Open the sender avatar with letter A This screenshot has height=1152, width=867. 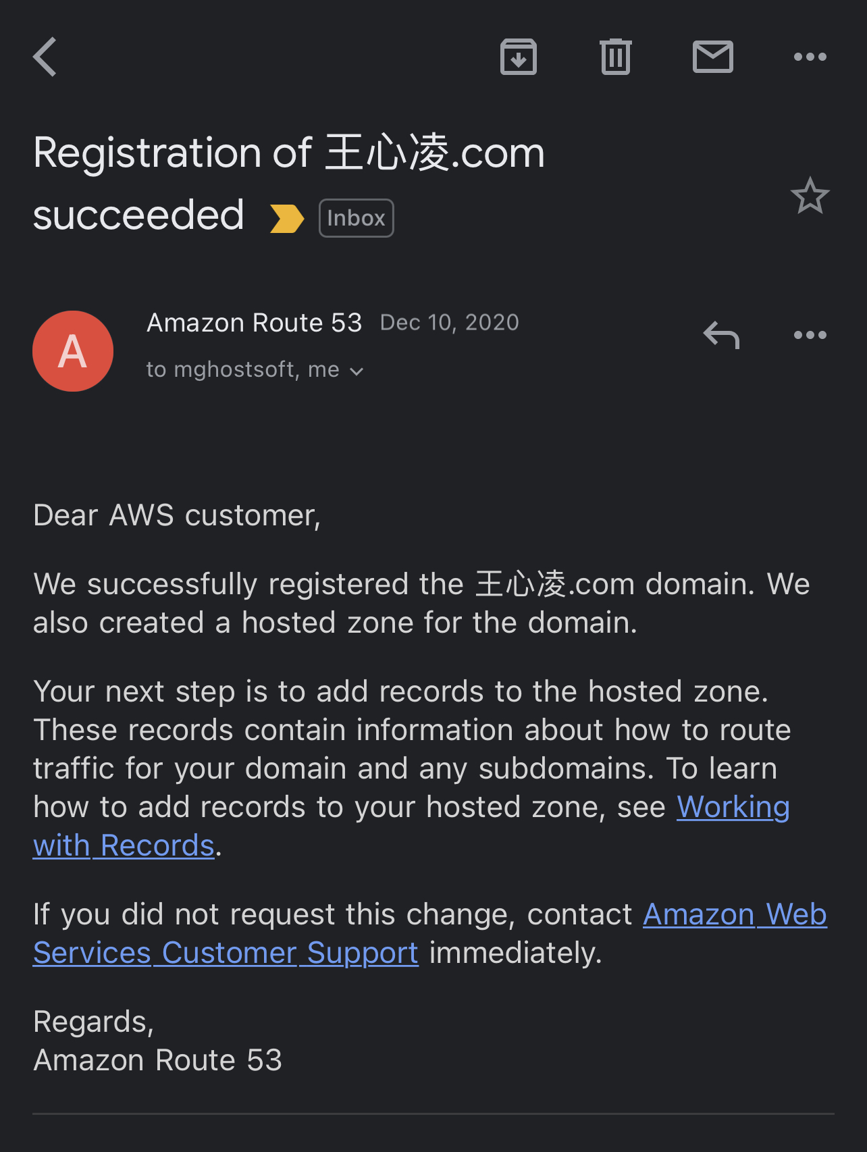pos(73,351)
